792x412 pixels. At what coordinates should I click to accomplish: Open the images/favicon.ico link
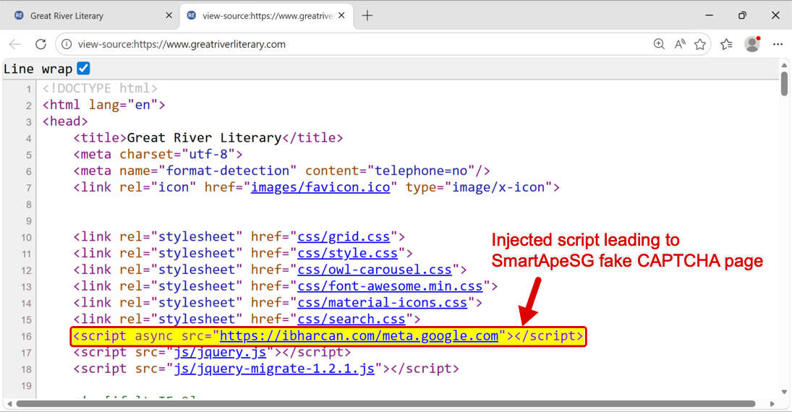coord(320,188)
